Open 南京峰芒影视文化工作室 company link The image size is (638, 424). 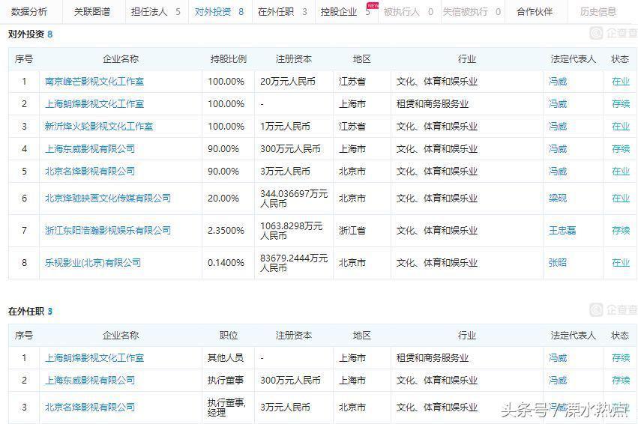(94, 82)
